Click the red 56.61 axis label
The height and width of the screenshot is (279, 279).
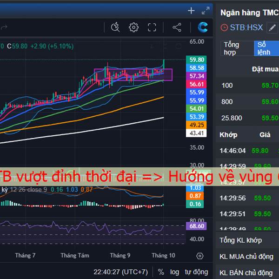[x=196, y=84]
